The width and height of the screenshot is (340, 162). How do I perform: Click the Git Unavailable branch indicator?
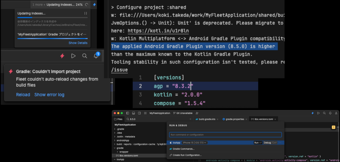182,113
